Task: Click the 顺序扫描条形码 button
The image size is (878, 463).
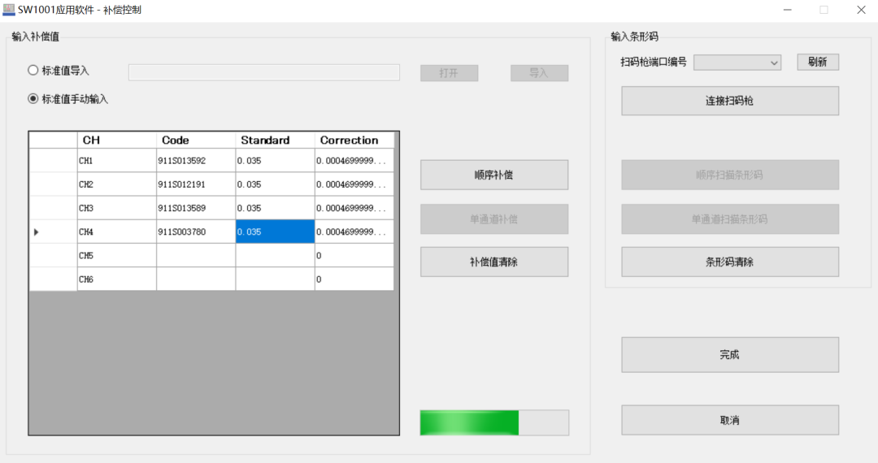Action: click(x=729, y=175)
